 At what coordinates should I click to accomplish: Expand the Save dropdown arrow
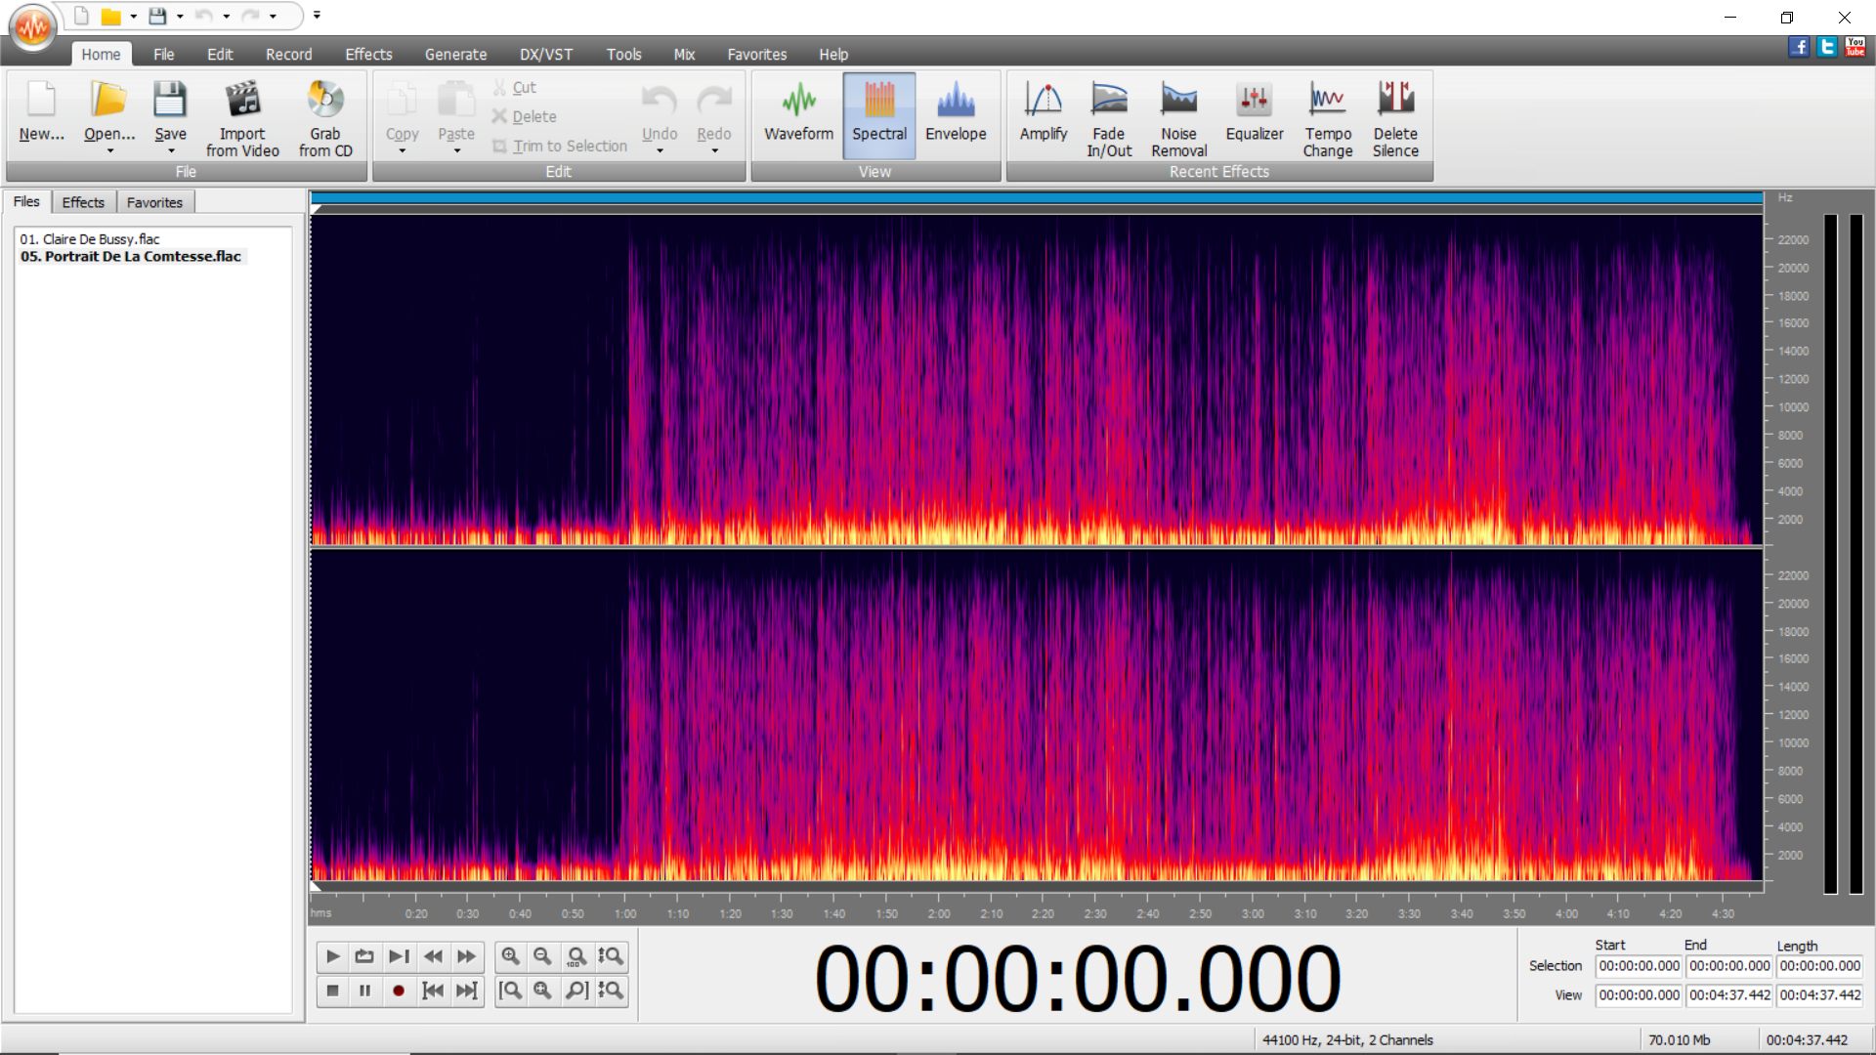(171, 151)
